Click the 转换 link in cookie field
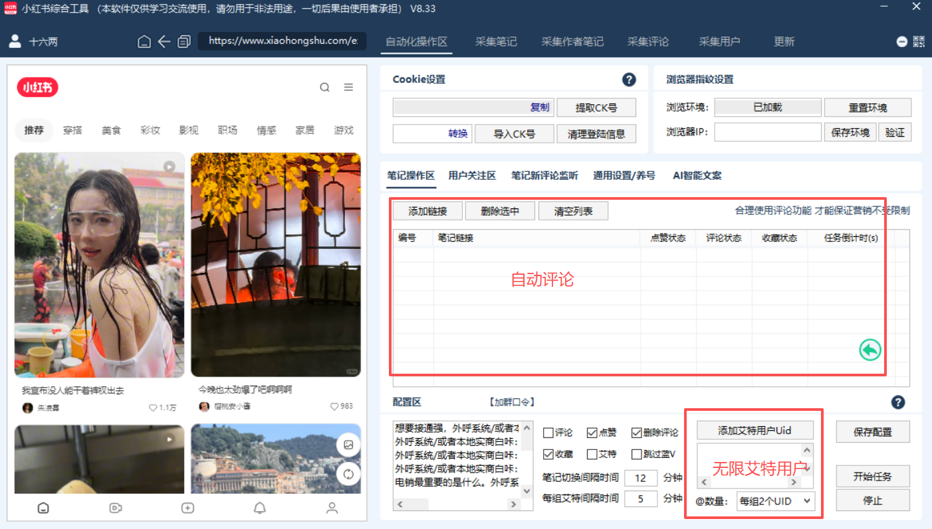The width and height of the screenshot is (932, 529). [x=458, y=133]
